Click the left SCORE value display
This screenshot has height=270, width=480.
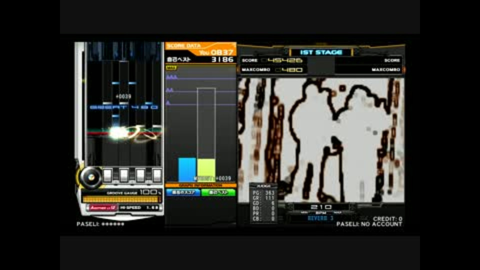coord(284,60)
